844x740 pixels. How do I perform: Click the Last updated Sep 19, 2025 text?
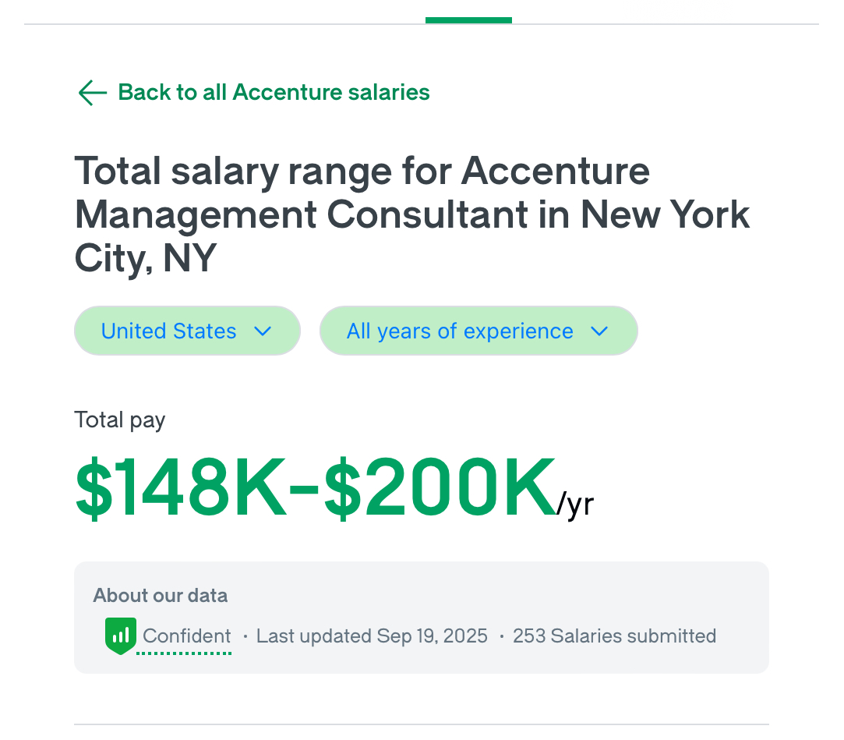point(372,636)
